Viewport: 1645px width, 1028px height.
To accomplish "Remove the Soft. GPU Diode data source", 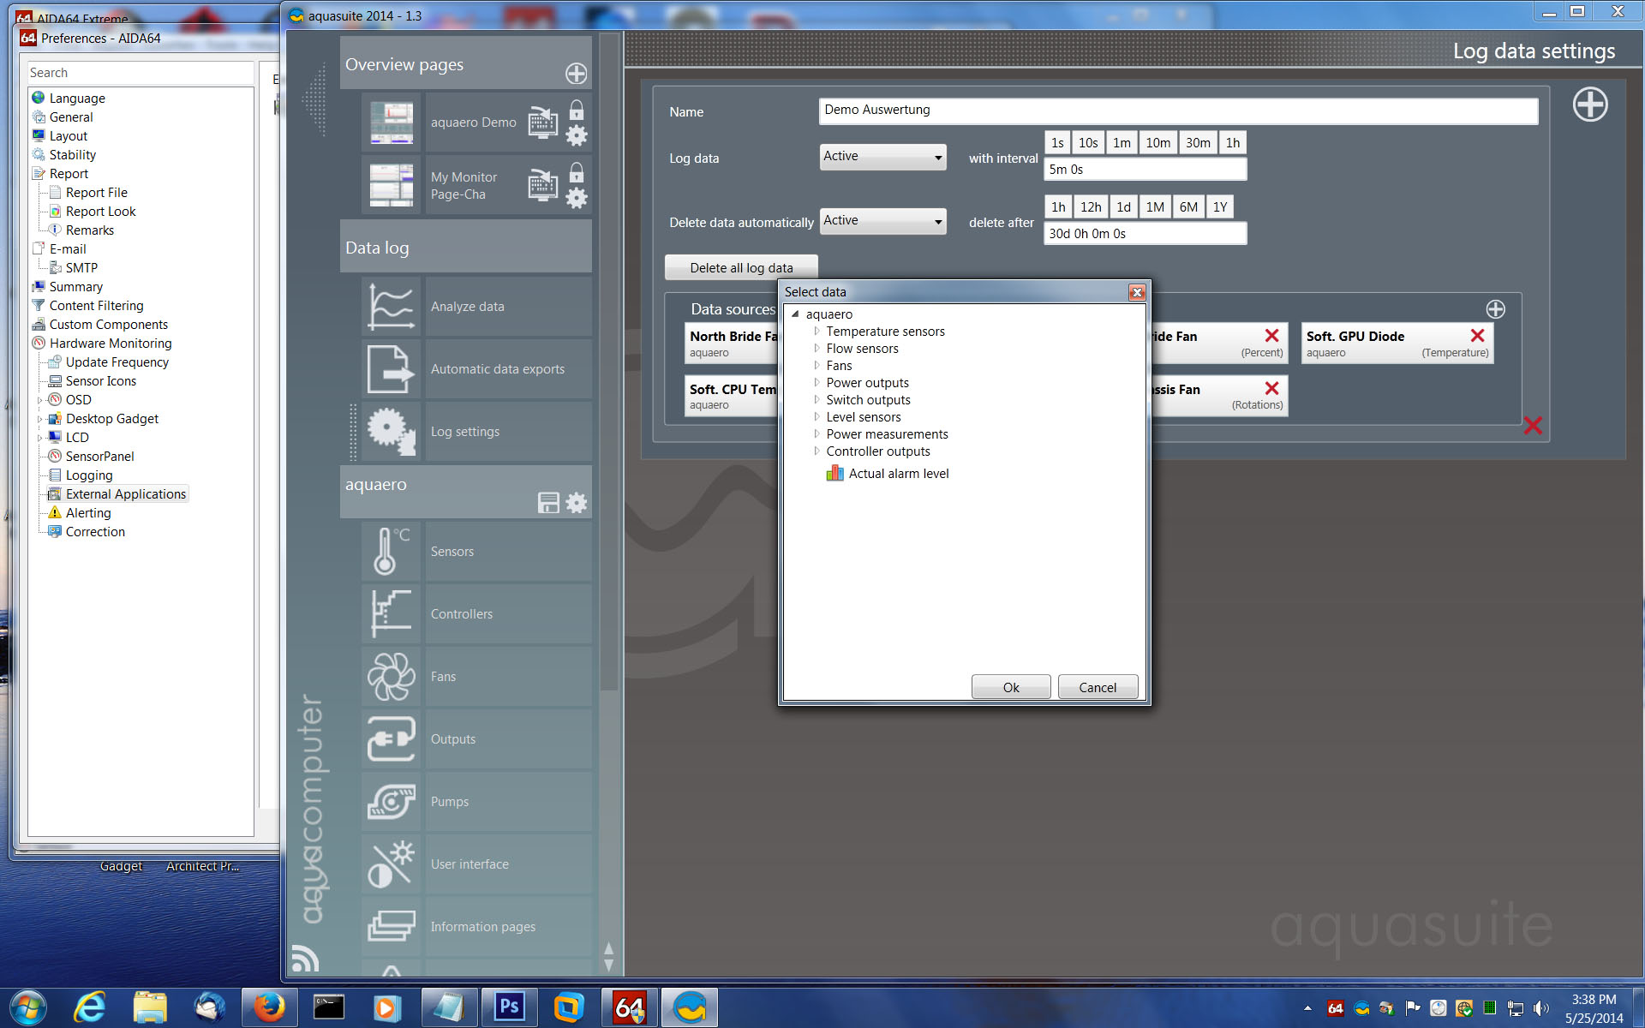I will (1477, 336).
